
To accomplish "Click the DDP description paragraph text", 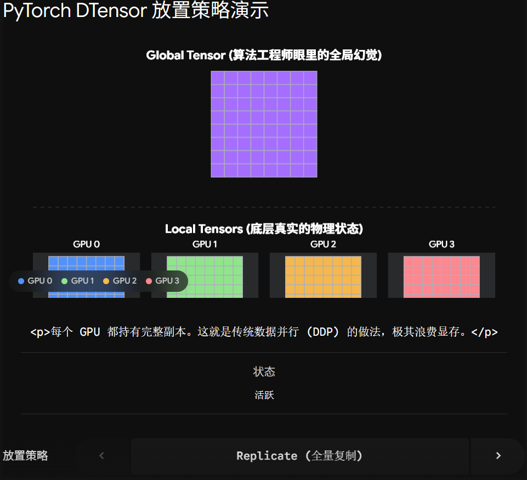I will pos(264,332).
